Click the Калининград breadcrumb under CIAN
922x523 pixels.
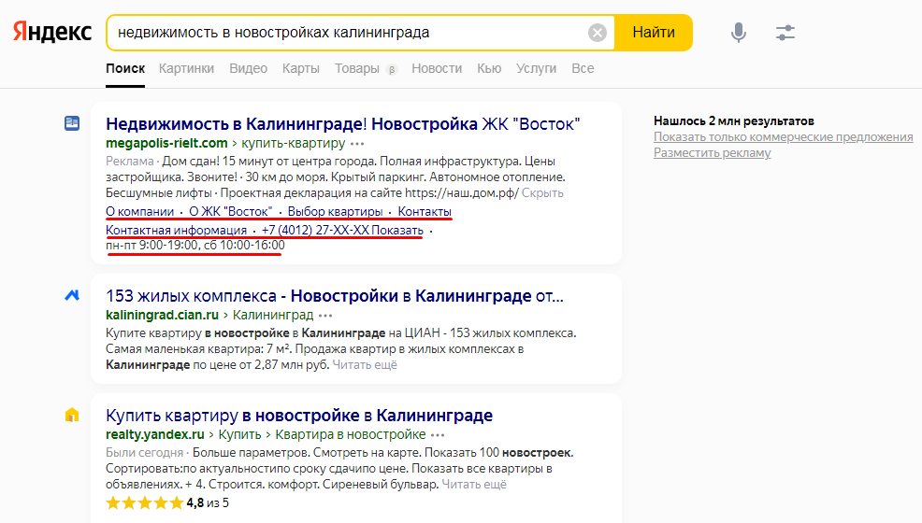[x=273, y=316]
